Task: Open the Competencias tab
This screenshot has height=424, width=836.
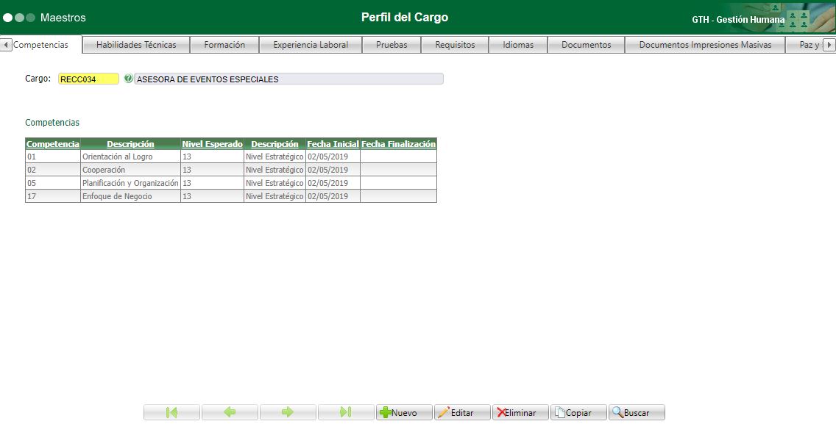Action: tap(41, 45)
